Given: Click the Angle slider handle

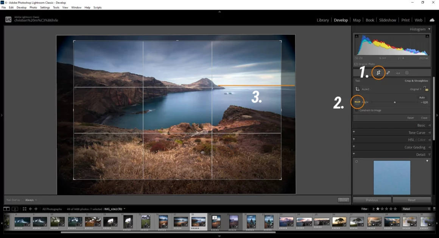Looking at the screenshot, I should pos(395,102).
